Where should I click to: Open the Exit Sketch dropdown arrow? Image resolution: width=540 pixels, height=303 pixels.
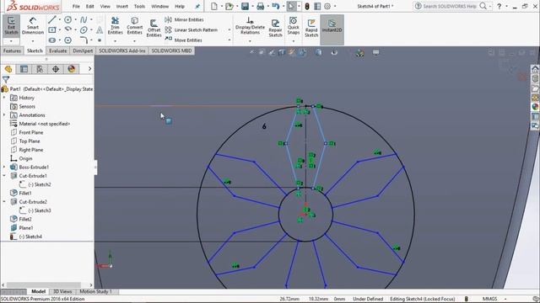pyautogui.click(x=11, y=41)
